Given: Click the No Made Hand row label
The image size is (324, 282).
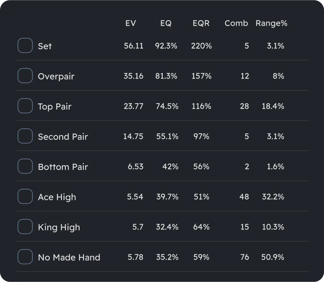Looking at the screenshot, I should 69,257.
